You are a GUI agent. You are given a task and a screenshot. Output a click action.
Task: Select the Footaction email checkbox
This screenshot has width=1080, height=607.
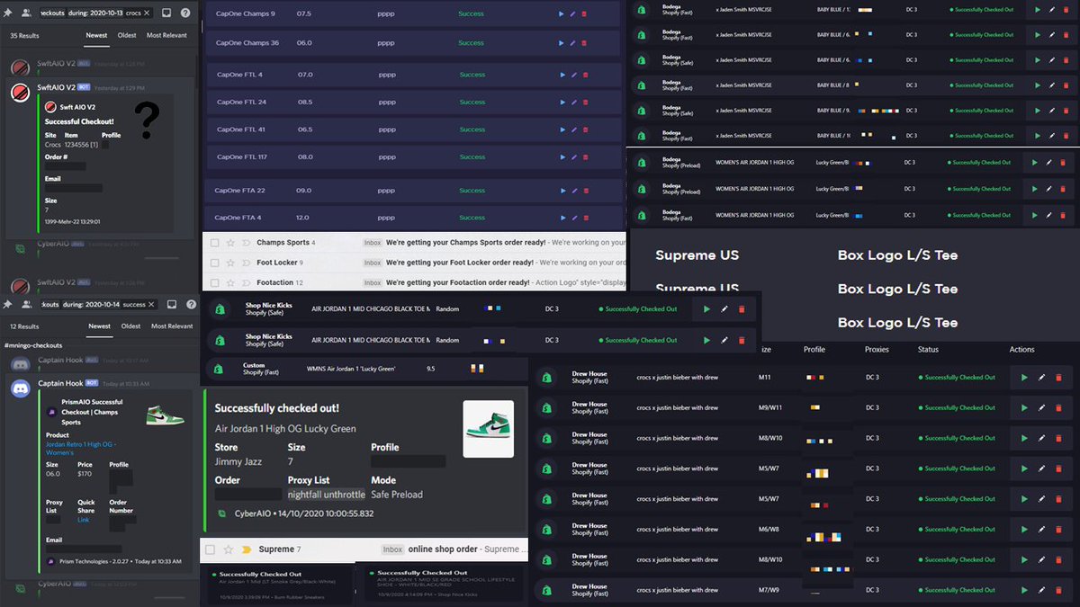pos(214,282)
